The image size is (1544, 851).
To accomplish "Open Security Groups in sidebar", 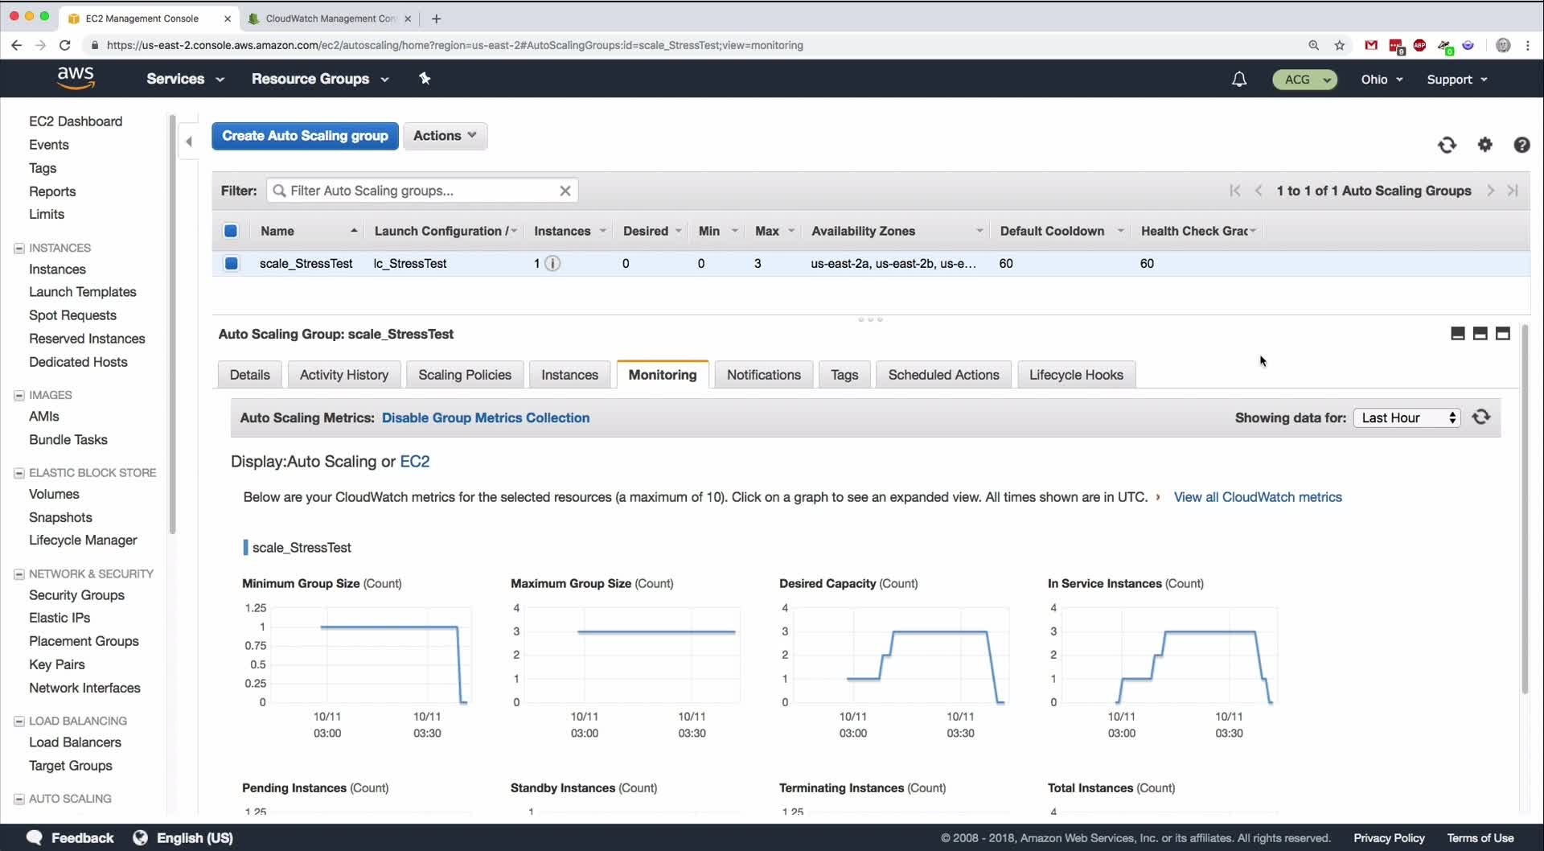I will (76, 595).
